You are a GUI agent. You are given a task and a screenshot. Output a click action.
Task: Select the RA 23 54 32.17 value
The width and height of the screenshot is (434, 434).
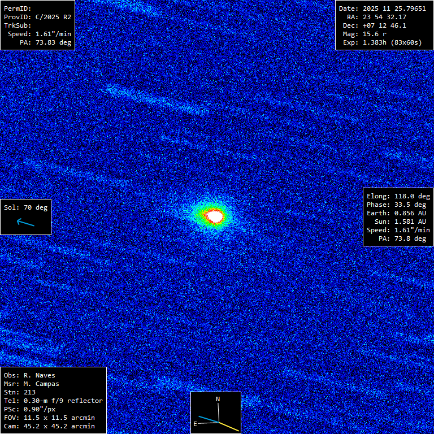[382, 17]
